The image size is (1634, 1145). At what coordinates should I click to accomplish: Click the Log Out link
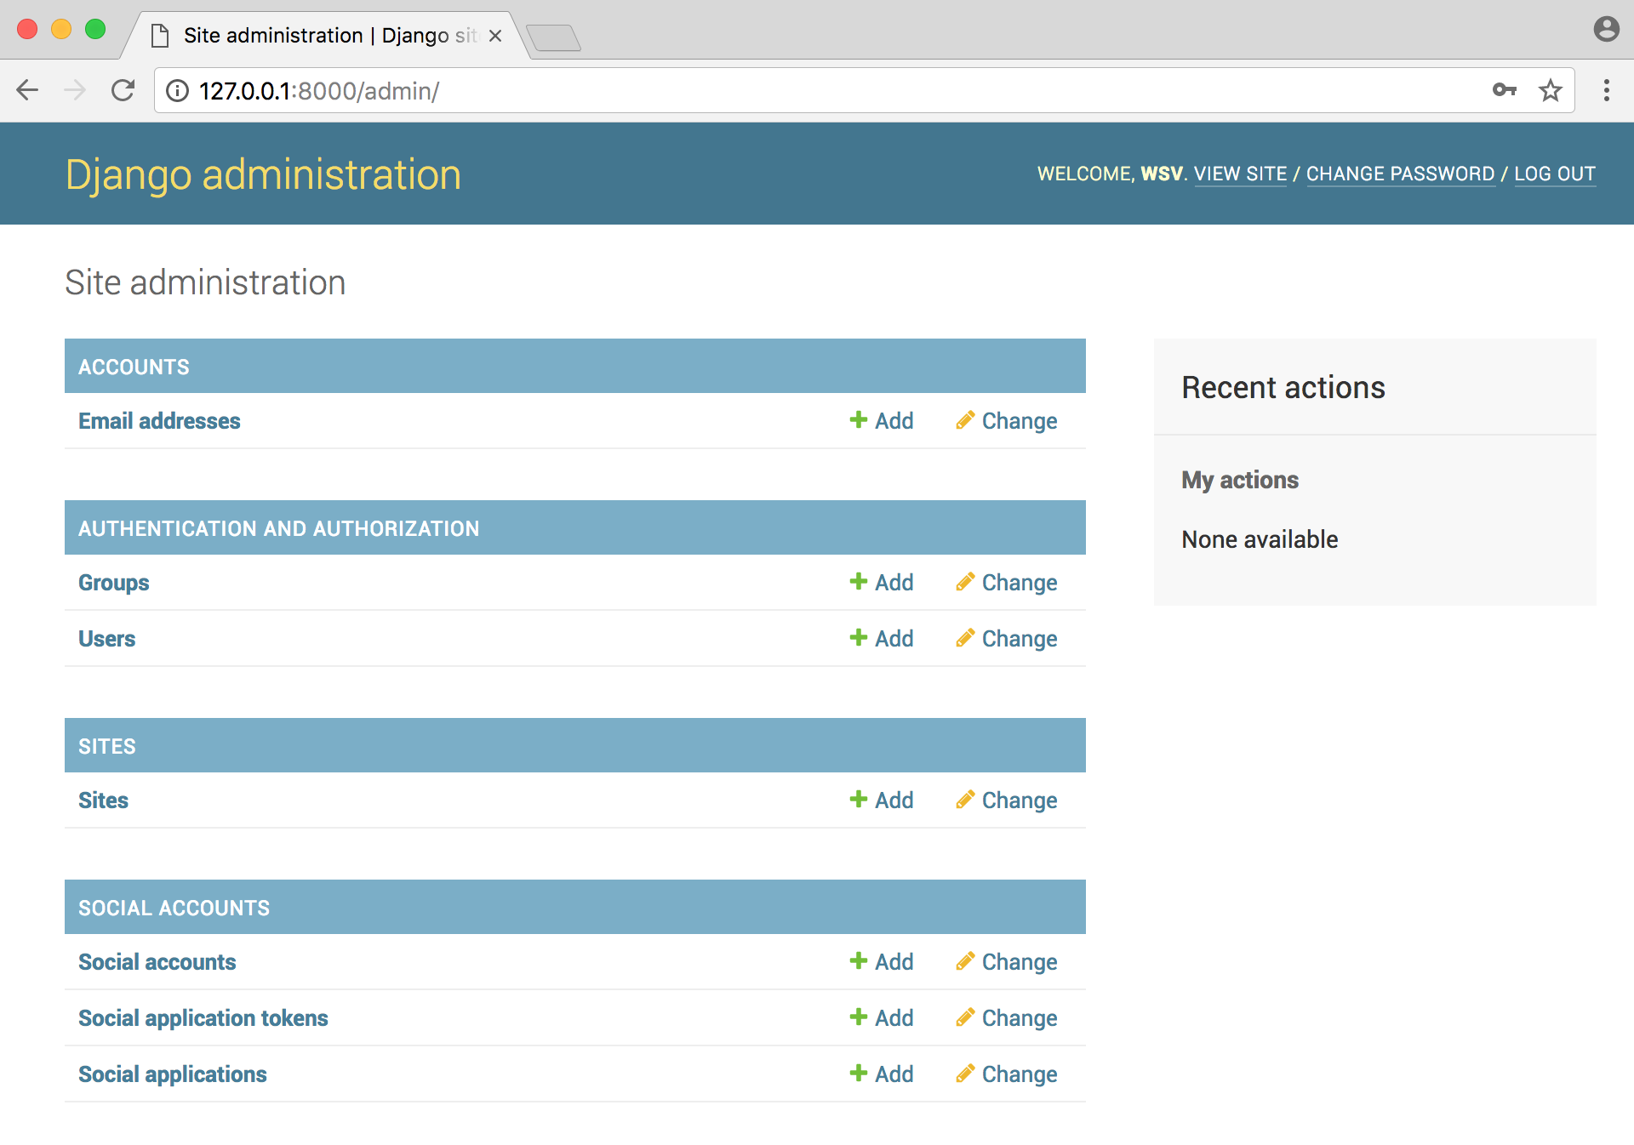[x=1554, y=174]
